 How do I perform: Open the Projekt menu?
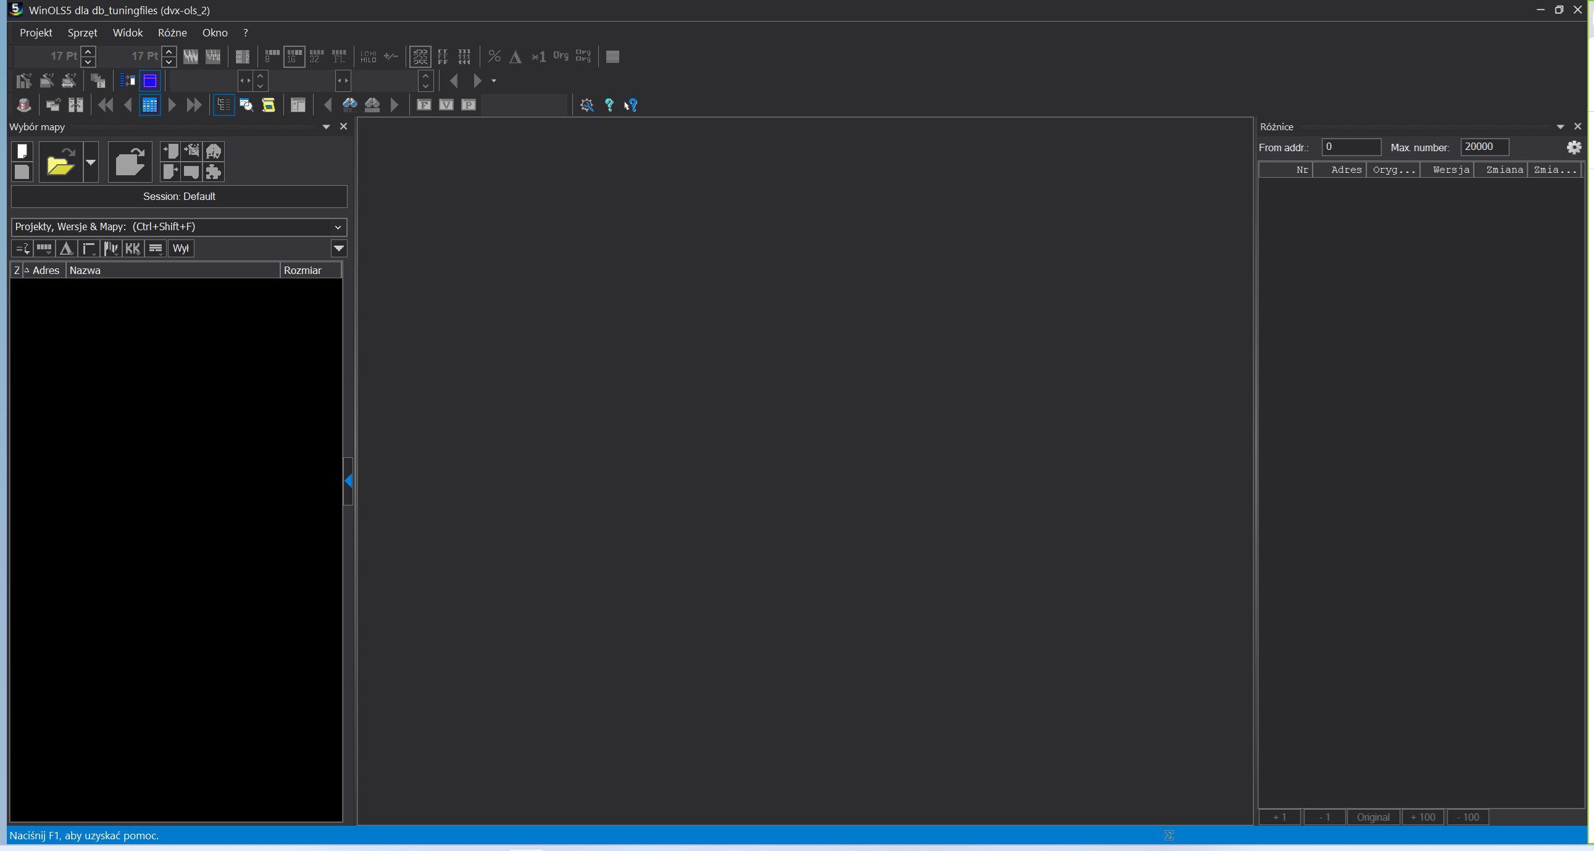click(36, 33)
